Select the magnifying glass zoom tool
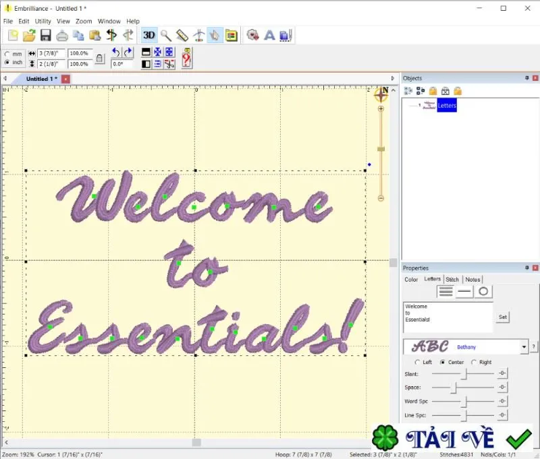This screenshot has width=540, height=459. pyautogui.click(x=165, y=36)
